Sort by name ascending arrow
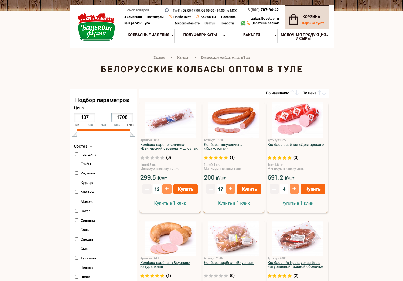Image resolution: width=403 pixels, height=281 pixels. coord(292,93)
